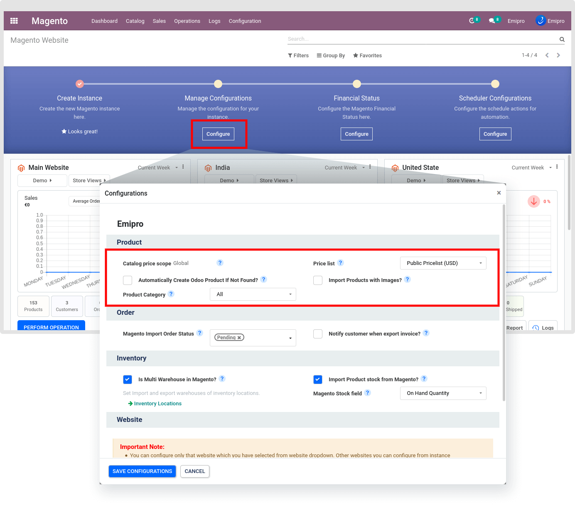The height and width of the screenshot is (505, 575).
Task: Show help for Import Products with Images
Action: [408, 279]
